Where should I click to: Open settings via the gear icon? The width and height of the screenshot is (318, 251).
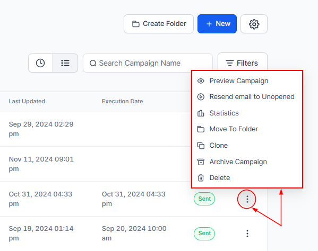(254, 24)
